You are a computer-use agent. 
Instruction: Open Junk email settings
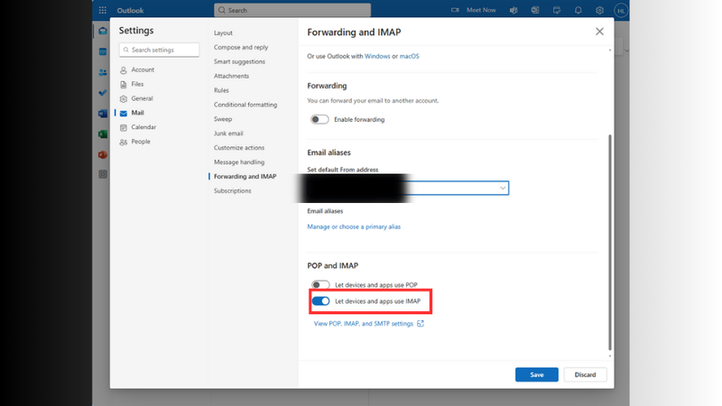coord(228,134)
